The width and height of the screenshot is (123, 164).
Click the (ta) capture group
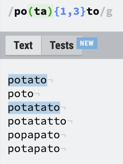pos(40,11)
